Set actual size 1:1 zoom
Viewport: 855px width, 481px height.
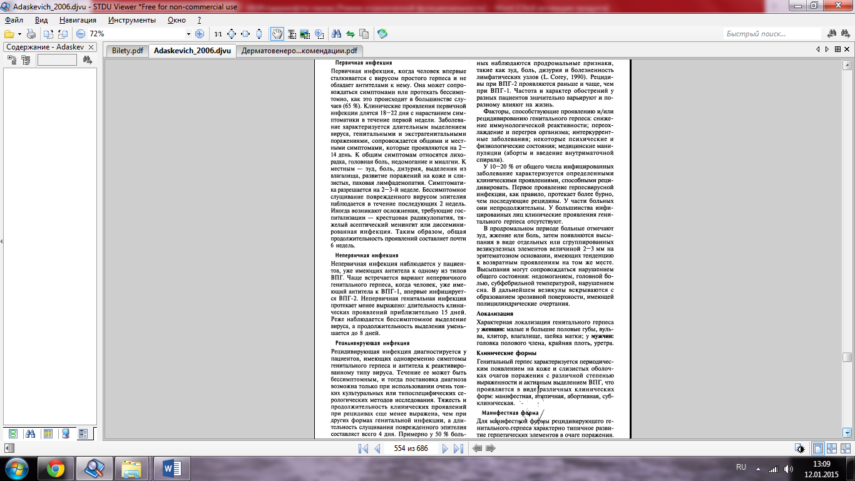pyautogui.click(x=218, y=34)
